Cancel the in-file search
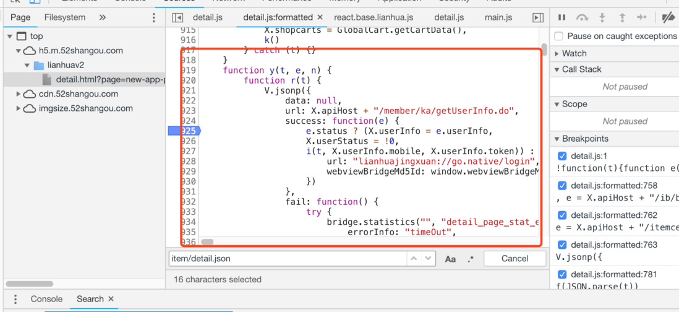The height and width of the screenshot is (312, 679). point(515,259)
